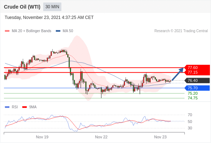Click the RSI 30 level label

(190, 128)
